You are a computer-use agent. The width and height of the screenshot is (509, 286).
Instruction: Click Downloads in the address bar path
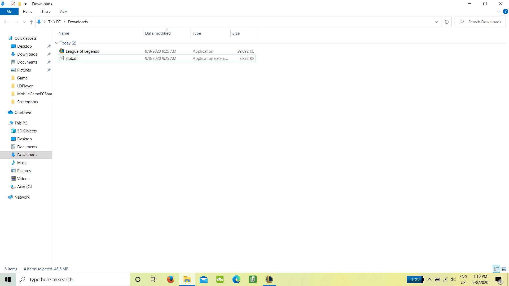(x=78, y=22)
